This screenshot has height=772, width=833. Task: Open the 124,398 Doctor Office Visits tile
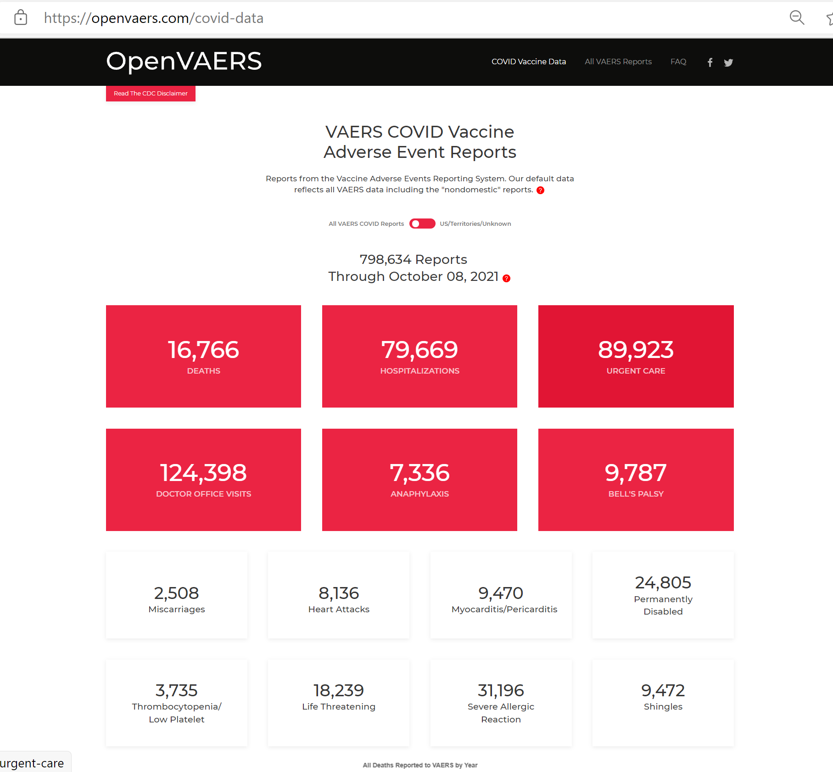pyautogui.click(x=203, y=480)
